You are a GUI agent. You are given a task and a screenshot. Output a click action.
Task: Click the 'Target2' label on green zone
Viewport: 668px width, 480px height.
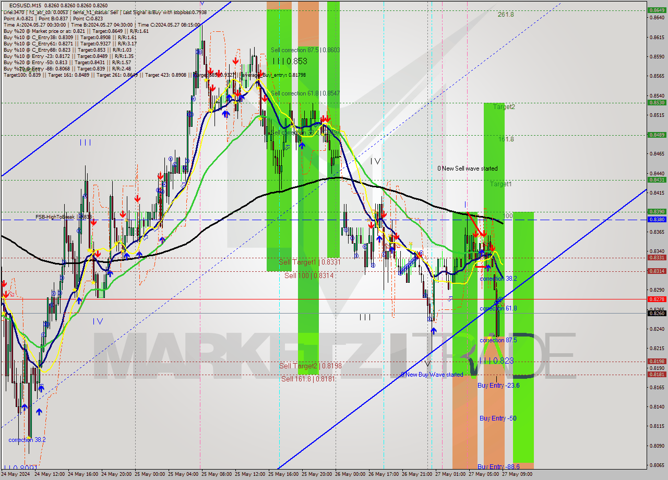click(x=504, y=106)
